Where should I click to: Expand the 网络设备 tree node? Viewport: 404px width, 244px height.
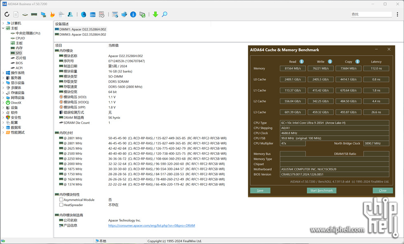[x=3, y=98]
